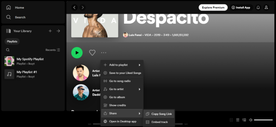Toggle the heart to like Despacito
The image size is (276, 127).
[92, 53]
